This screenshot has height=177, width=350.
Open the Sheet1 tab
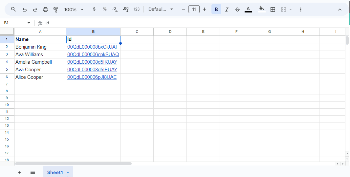[x=55, y=172]
